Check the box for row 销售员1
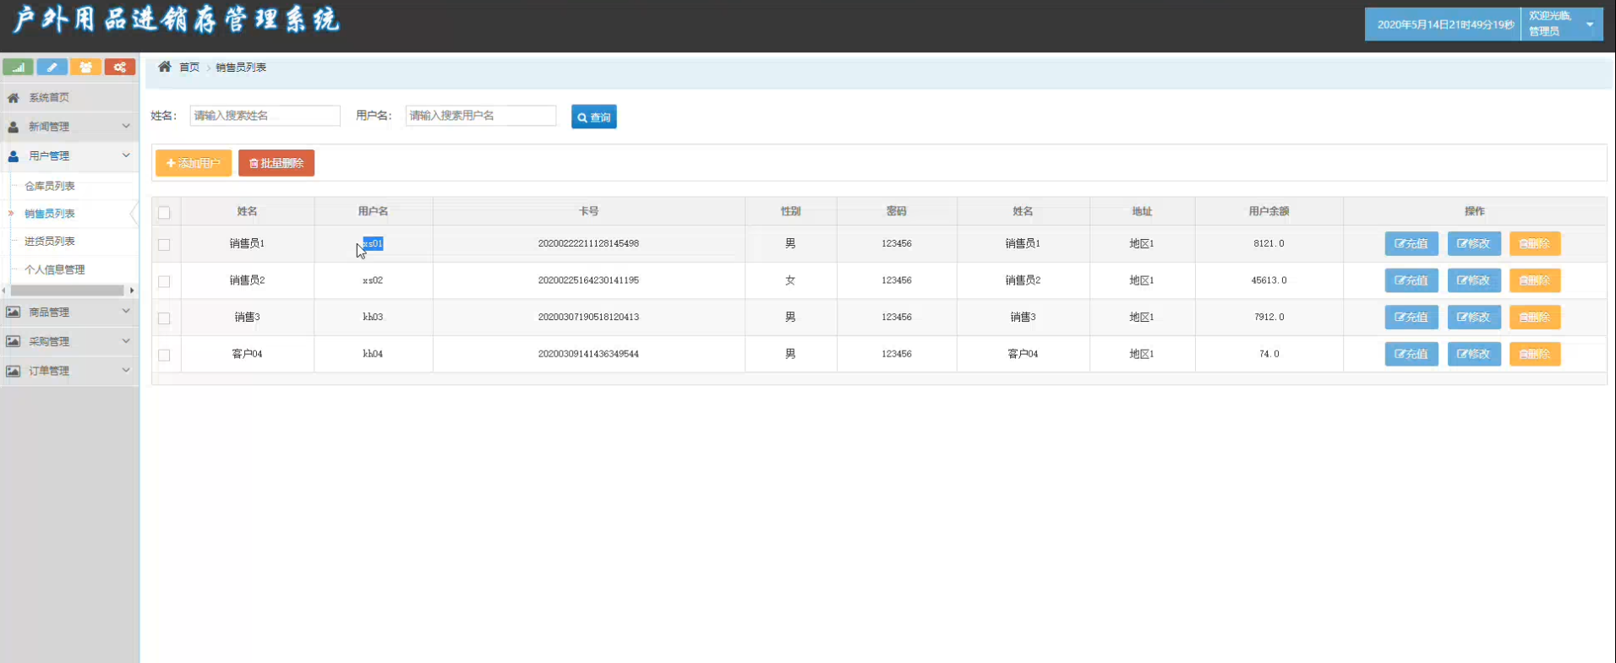The image size is (1616, 663). pyautogui.click(x=164, y=245)
